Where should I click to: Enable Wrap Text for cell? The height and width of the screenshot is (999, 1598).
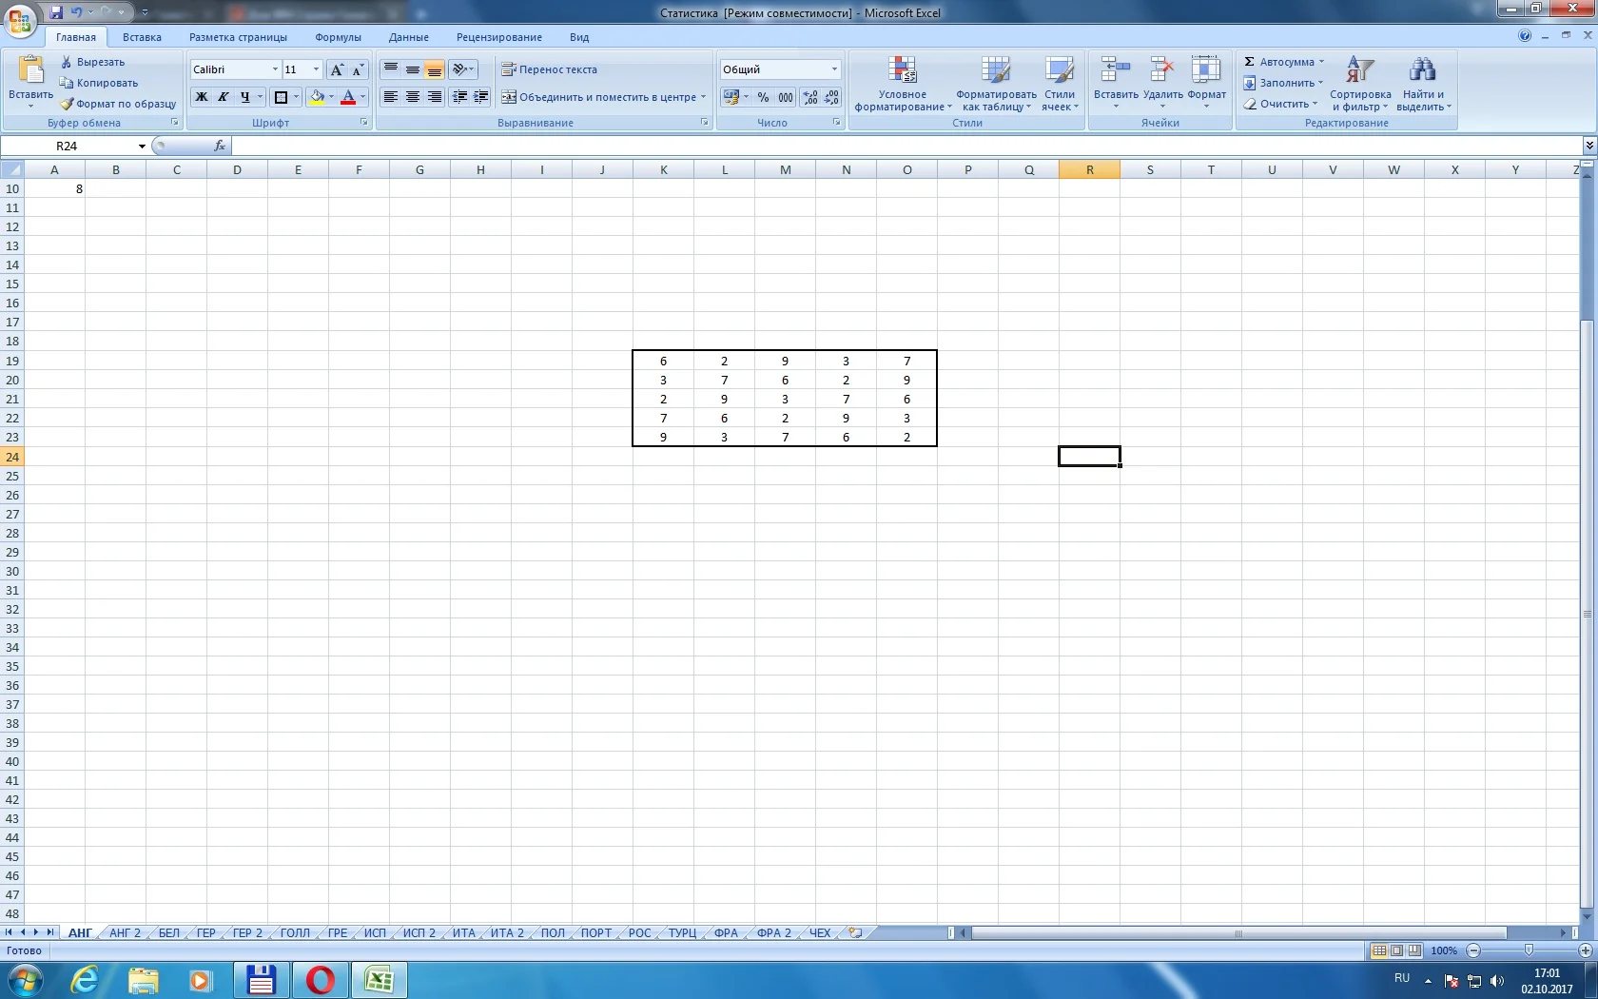pos(549,69)
